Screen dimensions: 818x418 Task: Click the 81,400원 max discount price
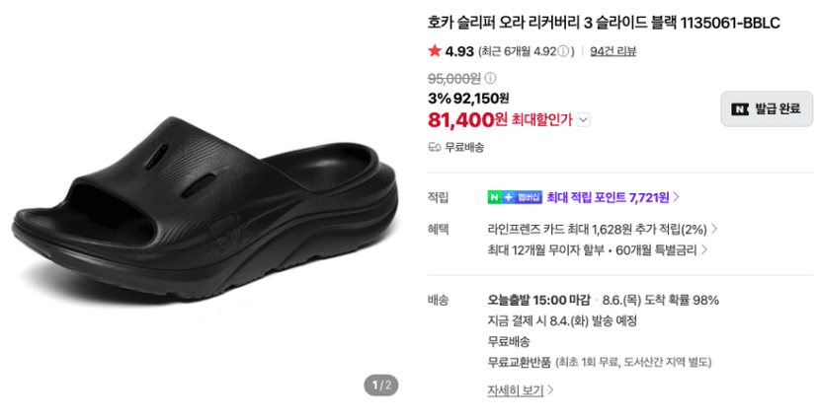[x=467, y=119]
